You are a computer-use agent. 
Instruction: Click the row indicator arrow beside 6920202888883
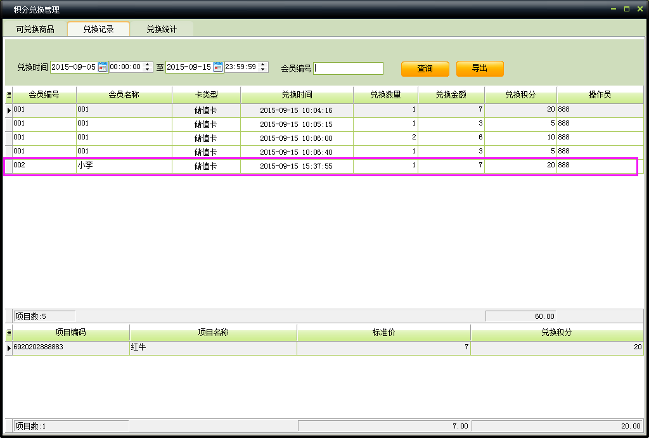(9, 348)
